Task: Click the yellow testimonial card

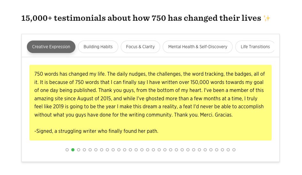Action: click(x=150, y=103)
